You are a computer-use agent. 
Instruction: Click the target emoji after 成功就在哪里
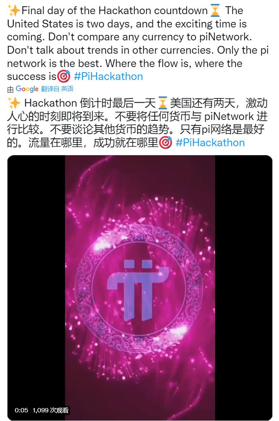[165, 143]
